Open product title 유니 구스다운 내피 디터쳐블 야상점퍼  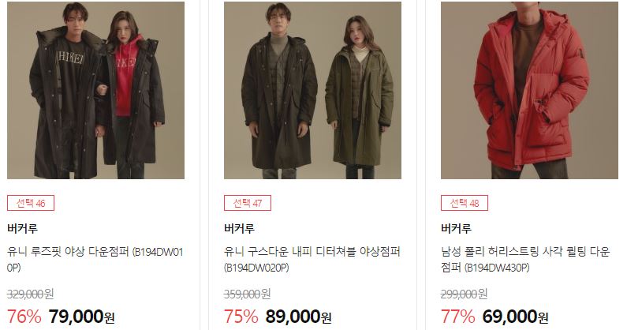pyautogui.click(x=312, y=260)
